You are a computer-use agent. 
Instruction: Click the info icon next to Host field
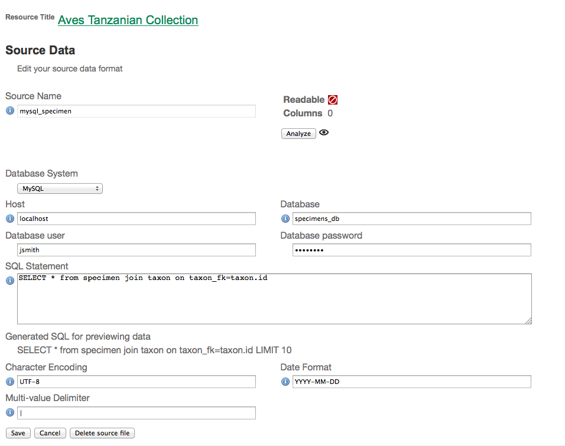[10, 219]
